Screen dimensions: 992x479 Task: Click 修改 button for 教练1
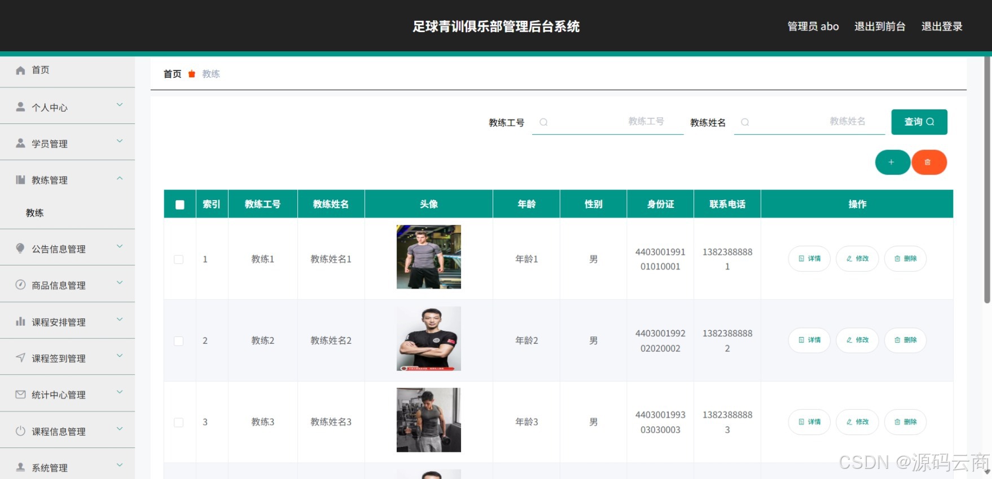coord(857,259)
